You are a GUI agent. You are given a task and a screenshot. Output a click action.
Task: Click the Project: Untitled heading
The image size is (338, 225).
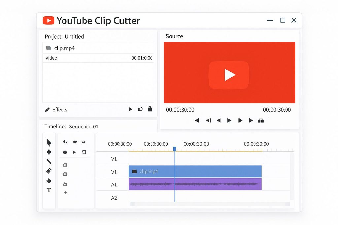(x=64, y=36)
